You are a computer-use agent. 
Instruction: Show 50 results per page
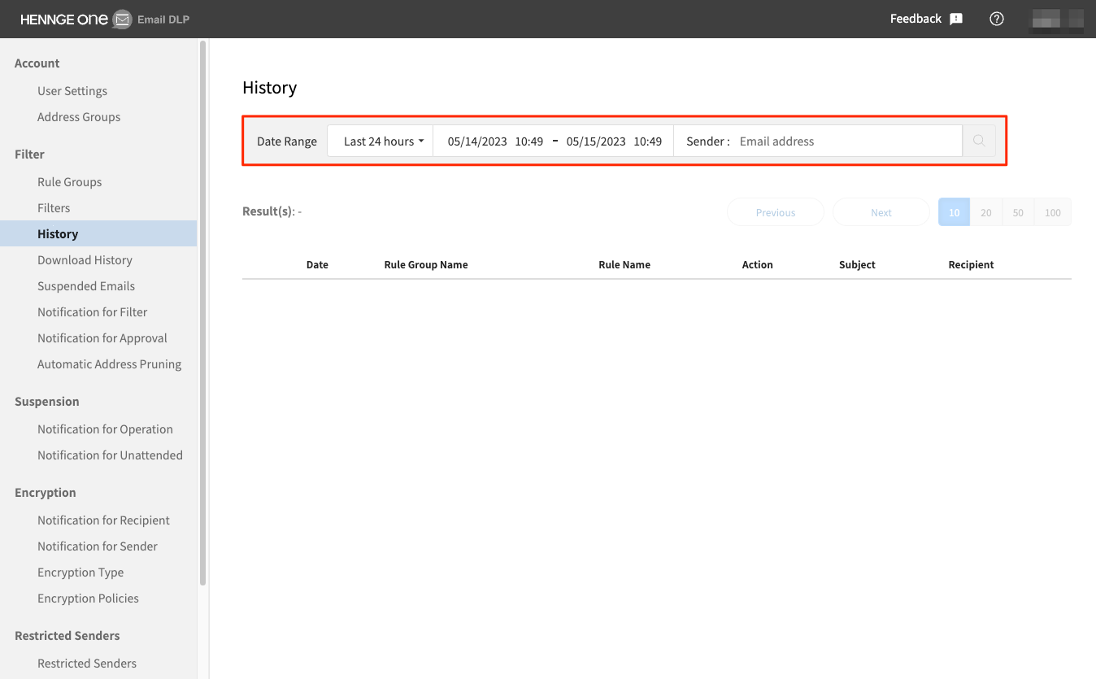coord(1018,212)
